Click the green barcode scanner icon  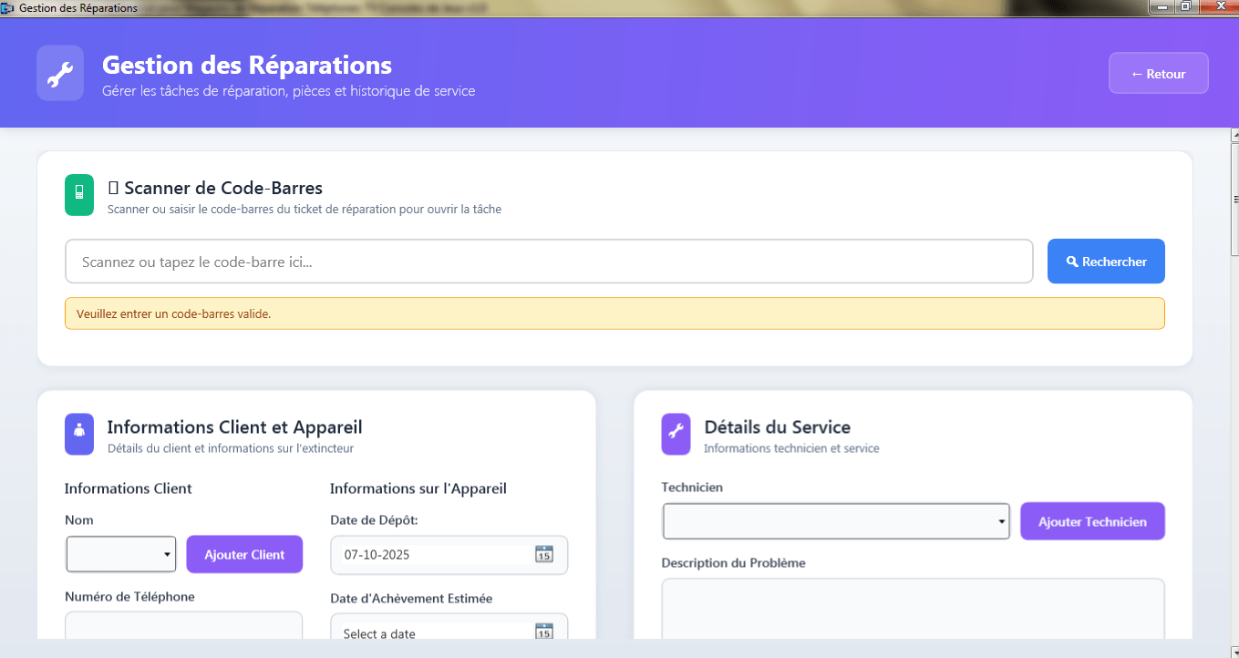point(79,194)
